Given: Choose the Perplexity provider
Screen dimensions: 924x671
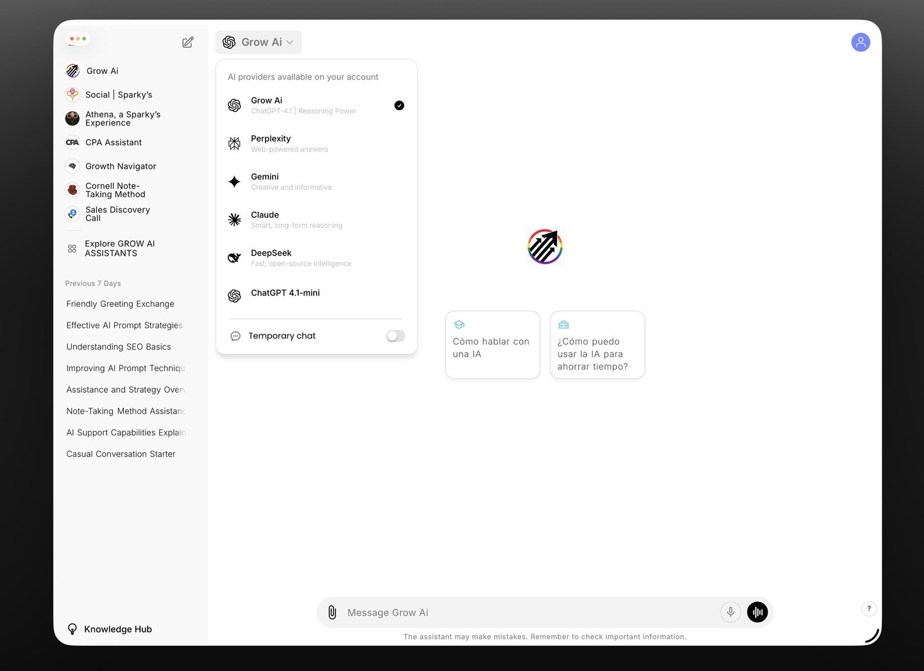Looking at the screenshot, I should click(x=316, y=143).
